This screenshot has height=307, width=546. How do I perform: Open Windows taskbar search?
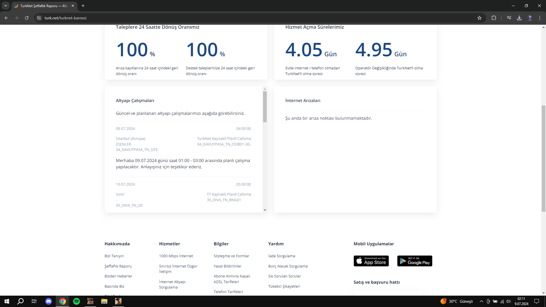pyautogui.click(x=20, y=301)
